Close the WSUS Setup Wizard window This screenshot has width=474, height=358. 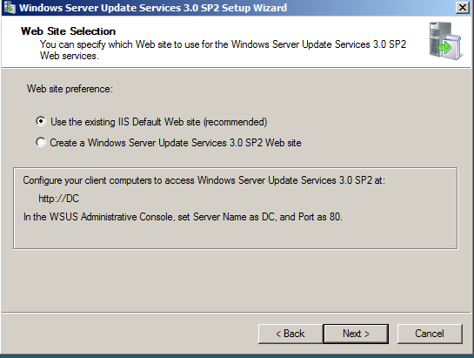[x=463, y=7]
